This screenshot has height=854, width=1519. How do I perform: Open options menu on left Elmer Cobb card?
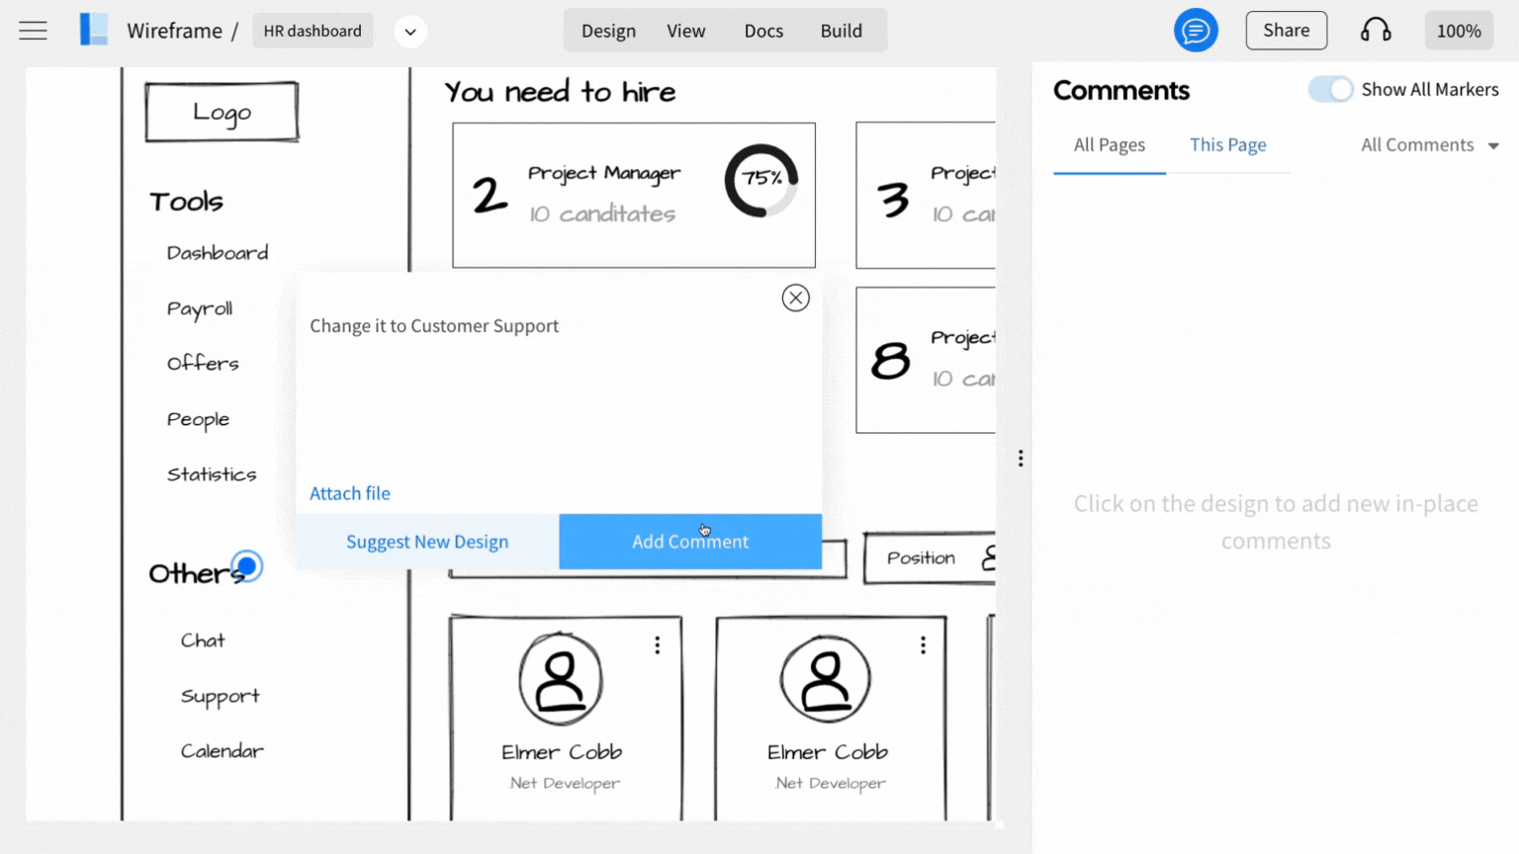coord(657,644)
